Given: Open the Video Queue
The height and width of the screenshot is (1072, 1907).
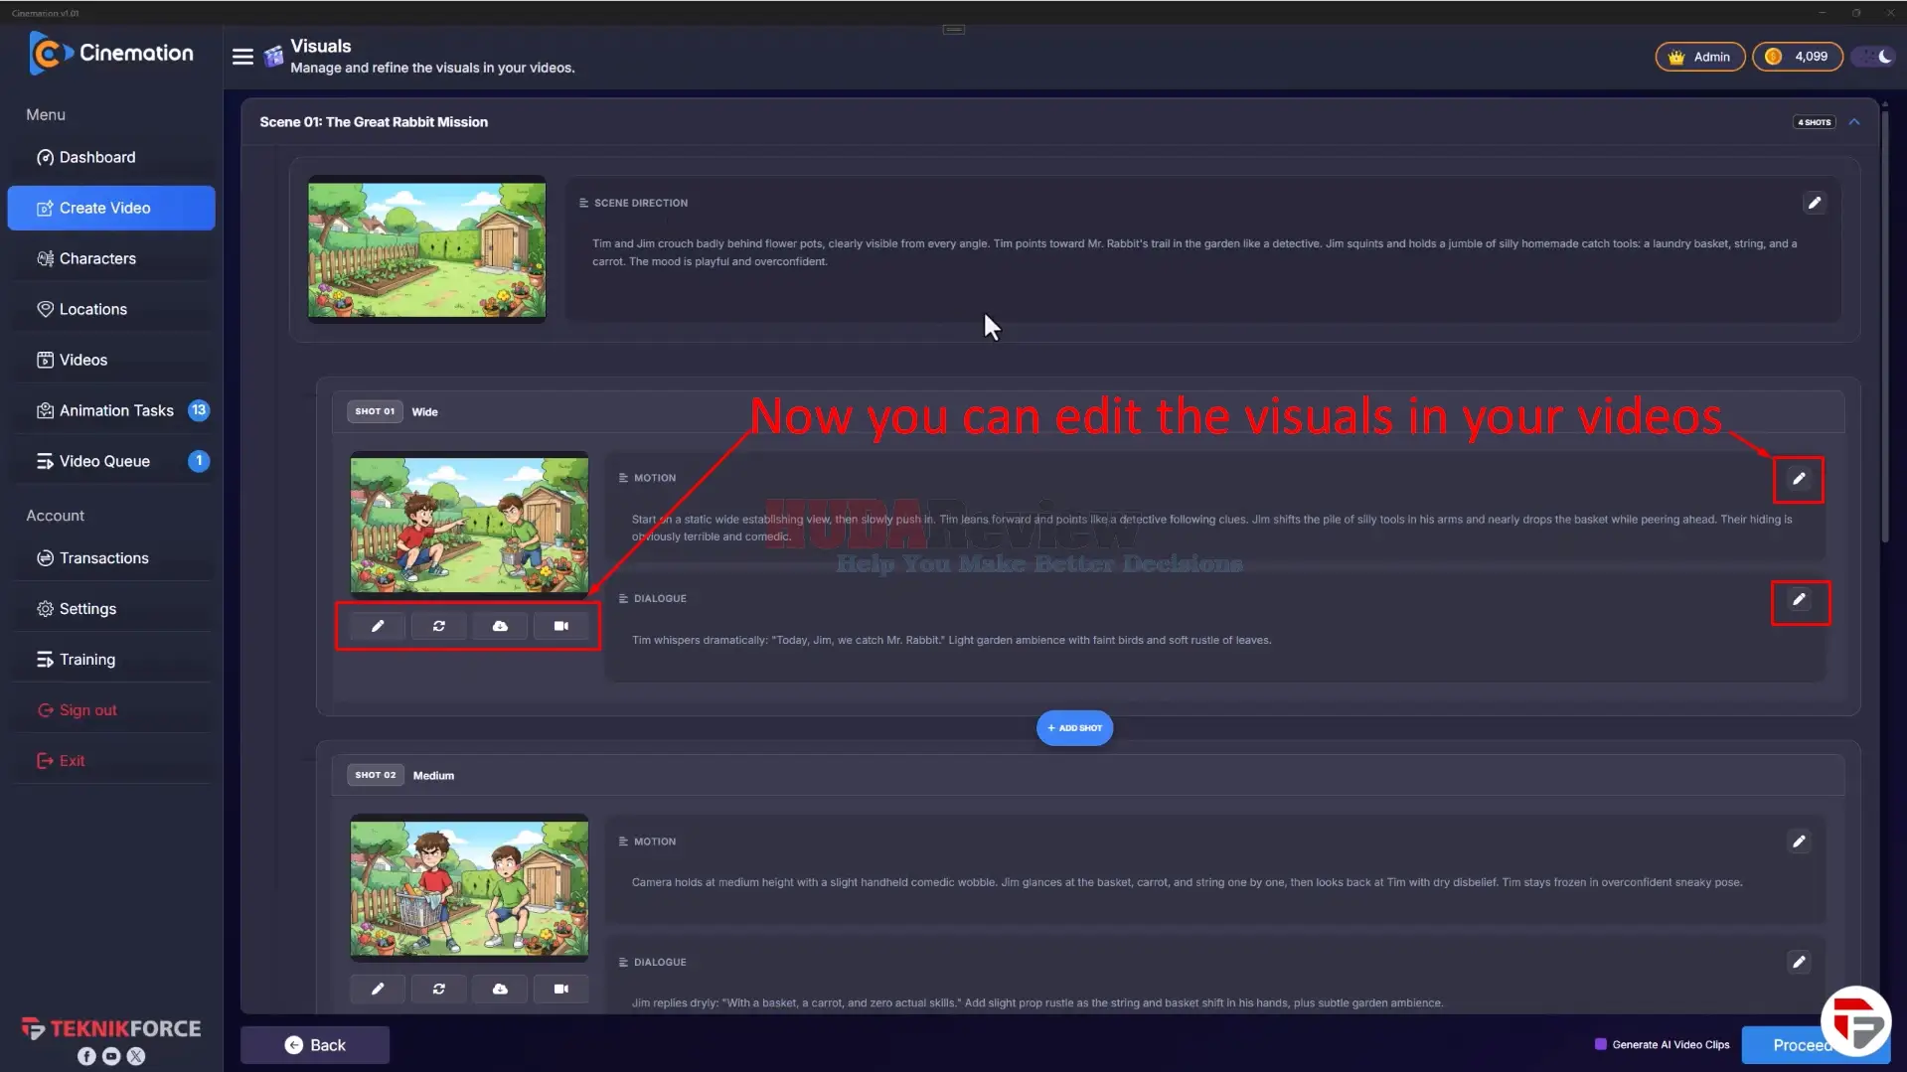Looking at the screenshot, I should pos(111,461).
